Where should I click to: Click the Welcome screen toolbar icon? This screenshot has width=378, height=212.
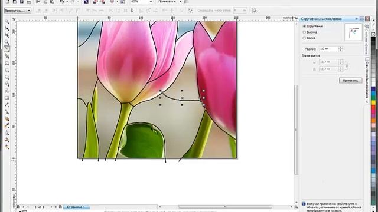(x=123, y=1)
